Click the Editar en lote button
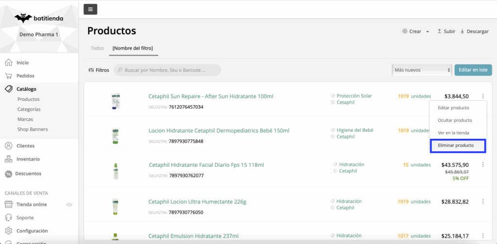Image resolution: width=497 pixels, height=244 pixels. 473,70
